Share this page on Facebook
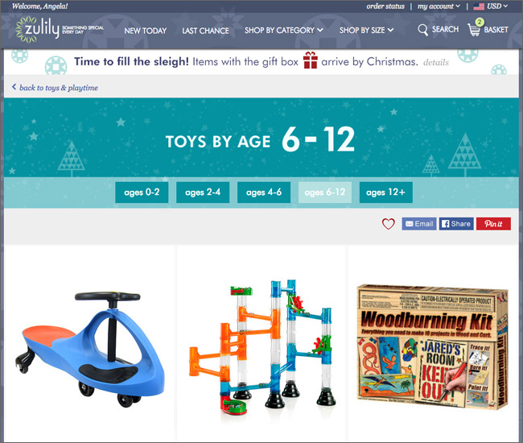The height and width of the screenshot is (443, 523). (456, 224)
